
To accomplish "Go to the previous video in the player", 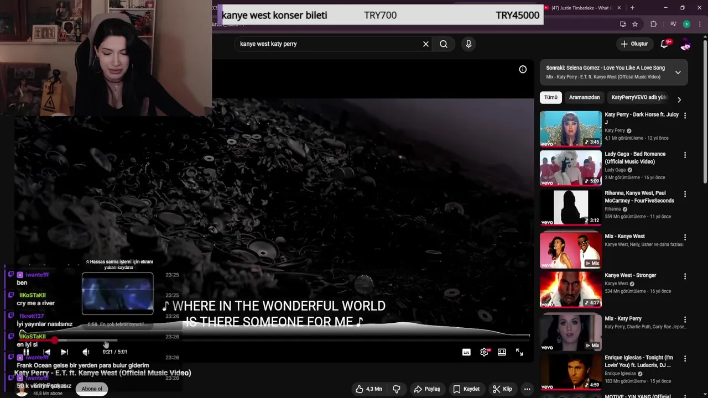I will [46, 352].
